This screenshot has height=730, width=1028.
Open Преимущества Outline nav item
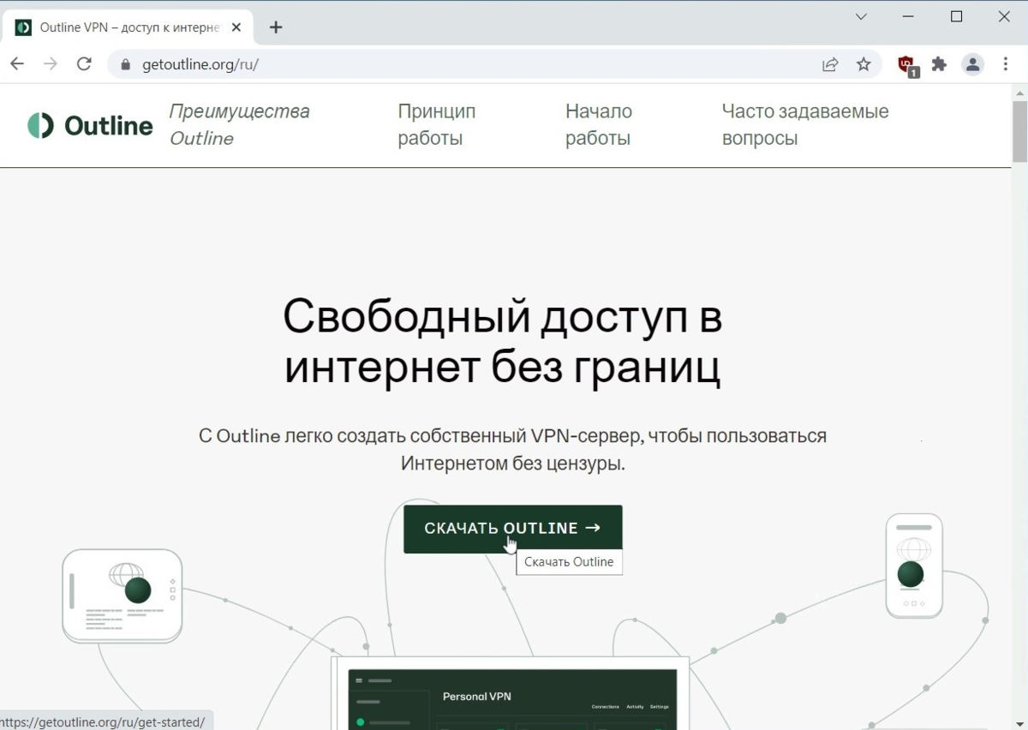(x=239, y=125)
